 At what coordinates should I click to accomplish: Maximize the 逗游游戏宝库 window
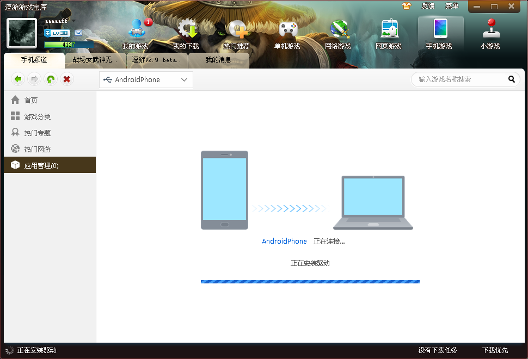pyautogui.click(x=494, y=7)
